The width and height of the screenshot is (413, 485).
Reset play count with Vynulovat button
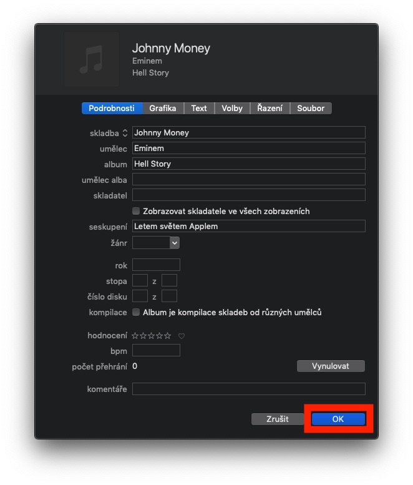coord(331,366)
